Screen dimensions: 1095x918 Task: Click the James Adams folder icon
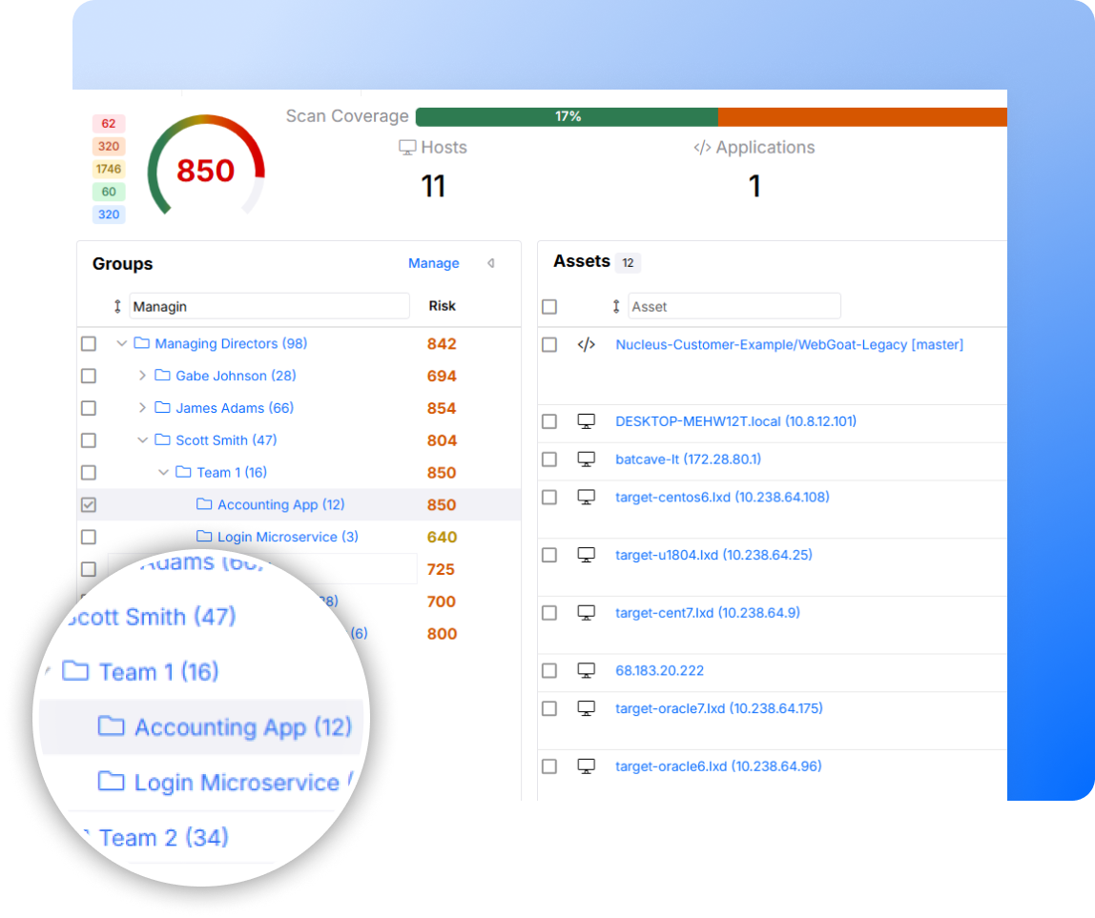pos(163,407)
